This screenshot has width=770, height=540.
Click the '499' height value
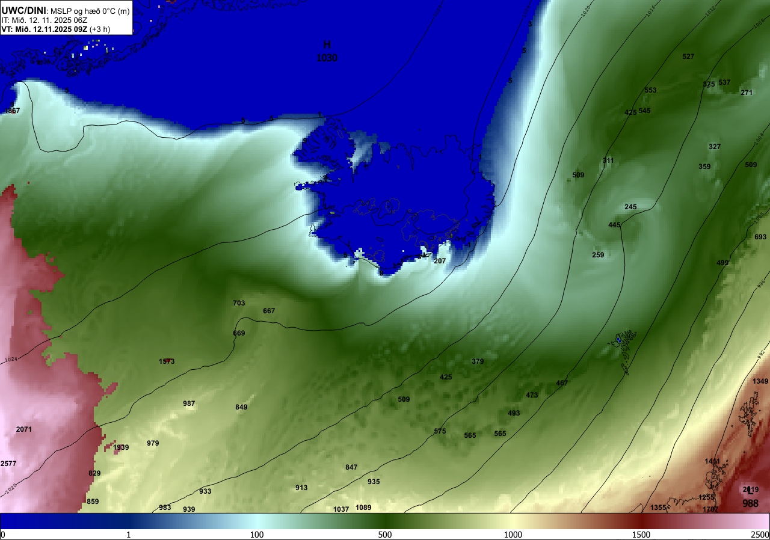722,263
